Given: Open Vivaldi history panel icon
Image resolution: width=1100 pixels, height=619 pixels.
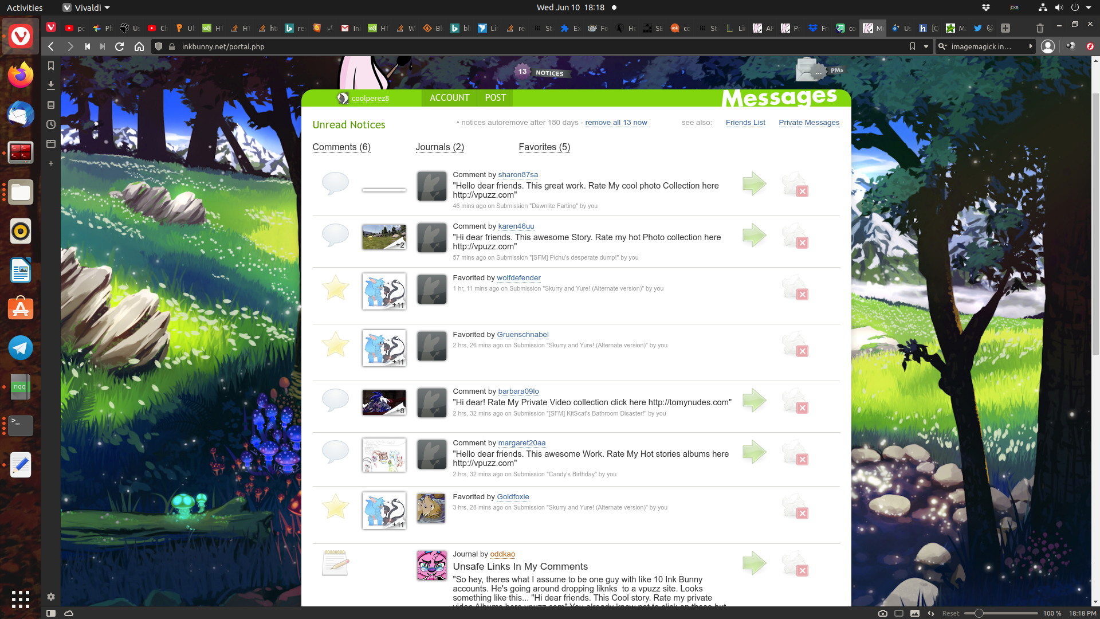Looking at the screenshot, I should click(50, 124).
